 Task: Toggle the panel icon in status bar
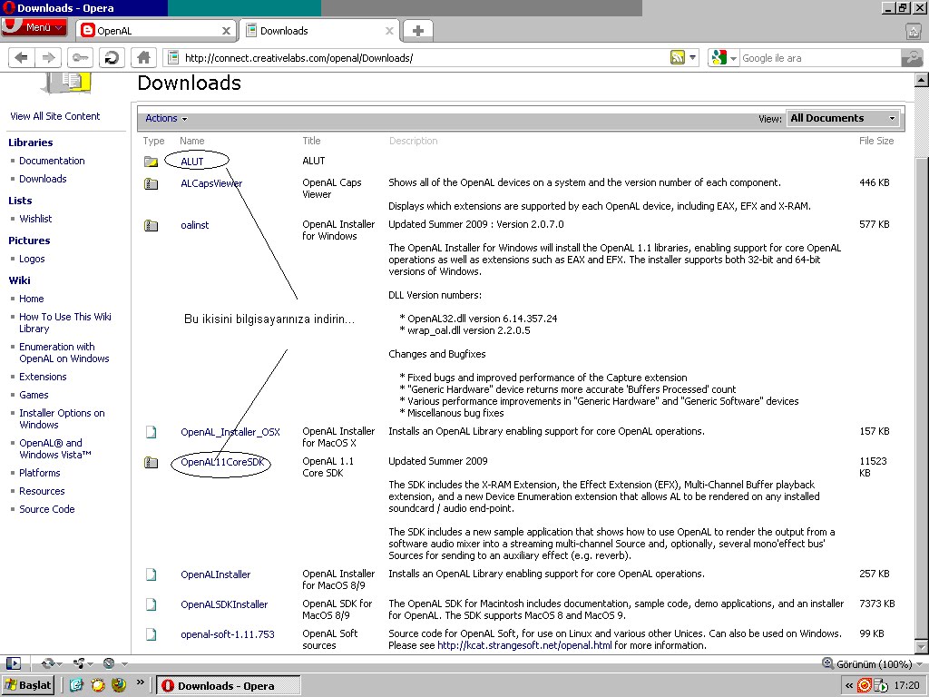pos(13,663)
